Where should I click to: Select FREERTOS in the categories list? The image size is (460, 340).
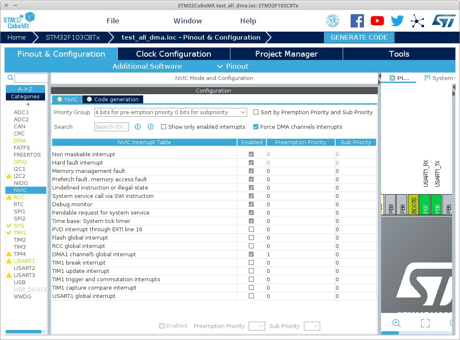(27, 155)
